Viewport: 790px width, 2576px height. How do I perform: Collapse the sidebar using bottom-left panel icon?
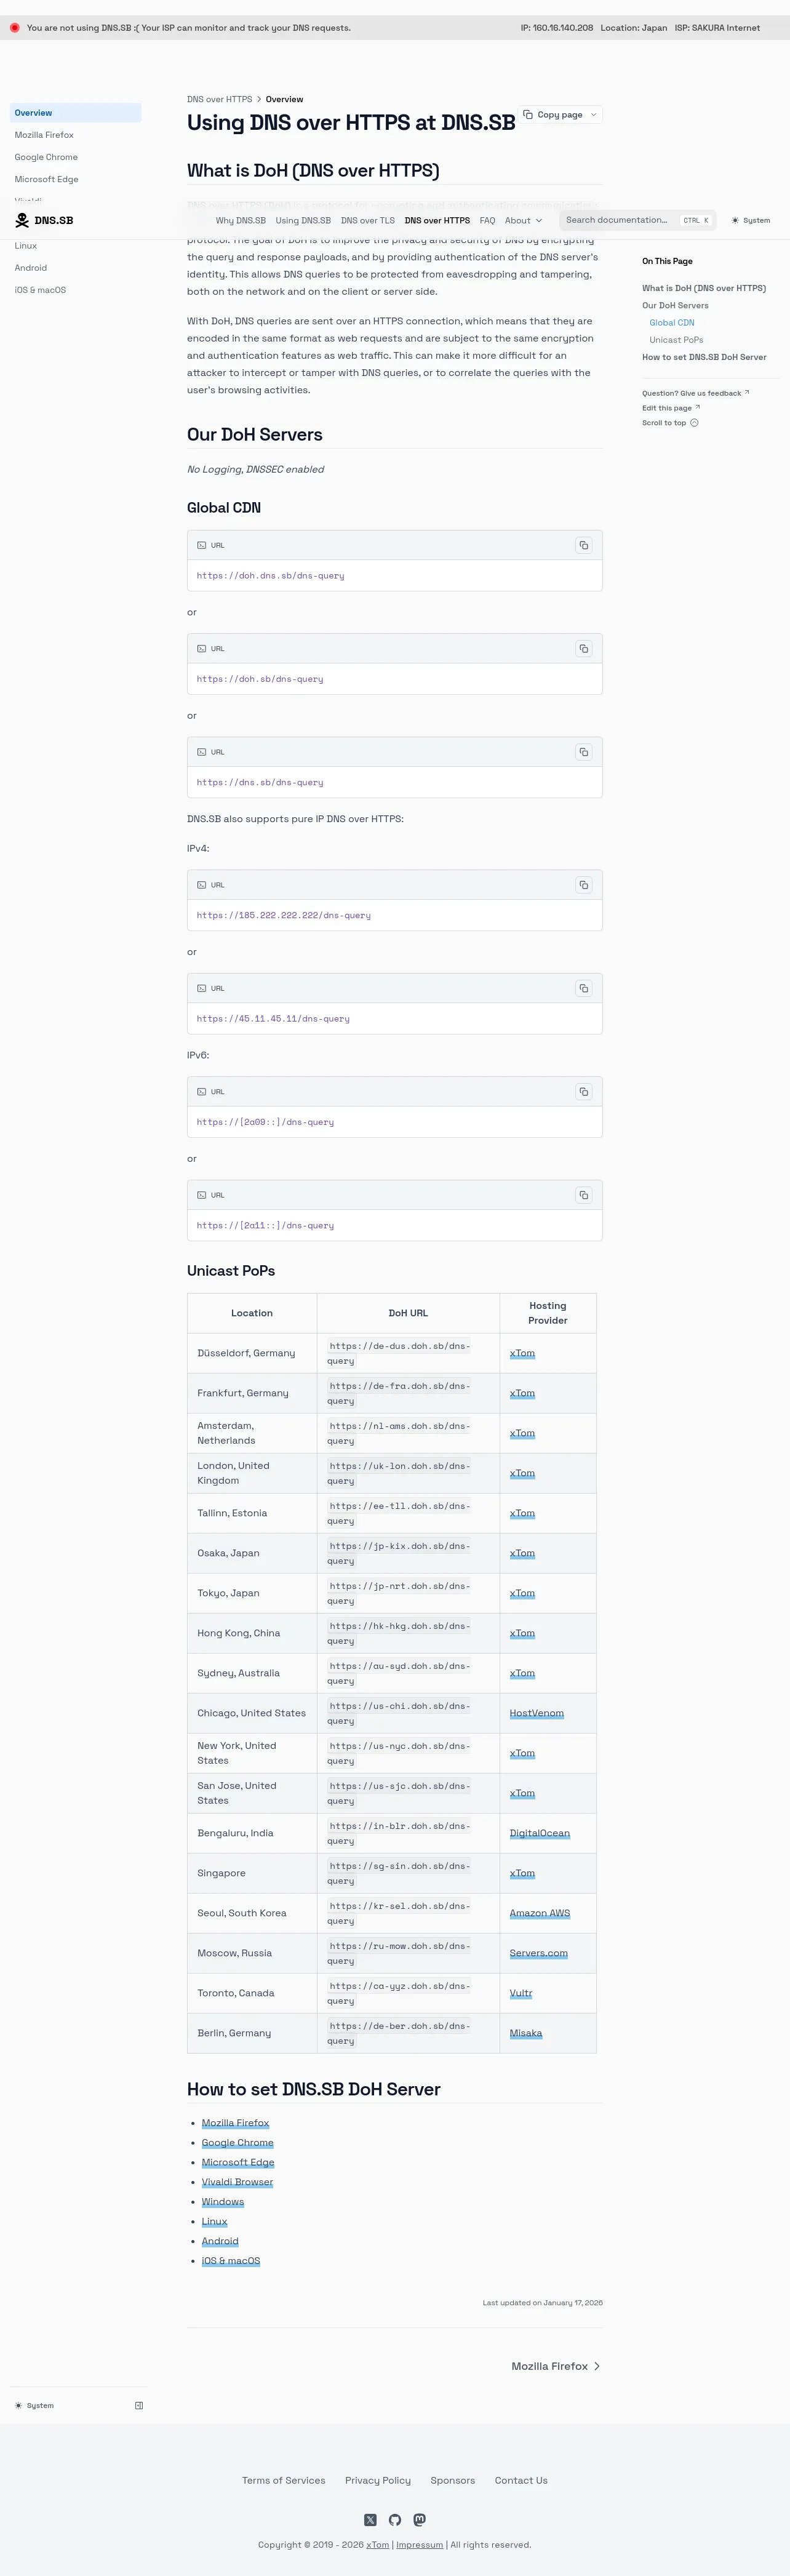[139, 2405]
